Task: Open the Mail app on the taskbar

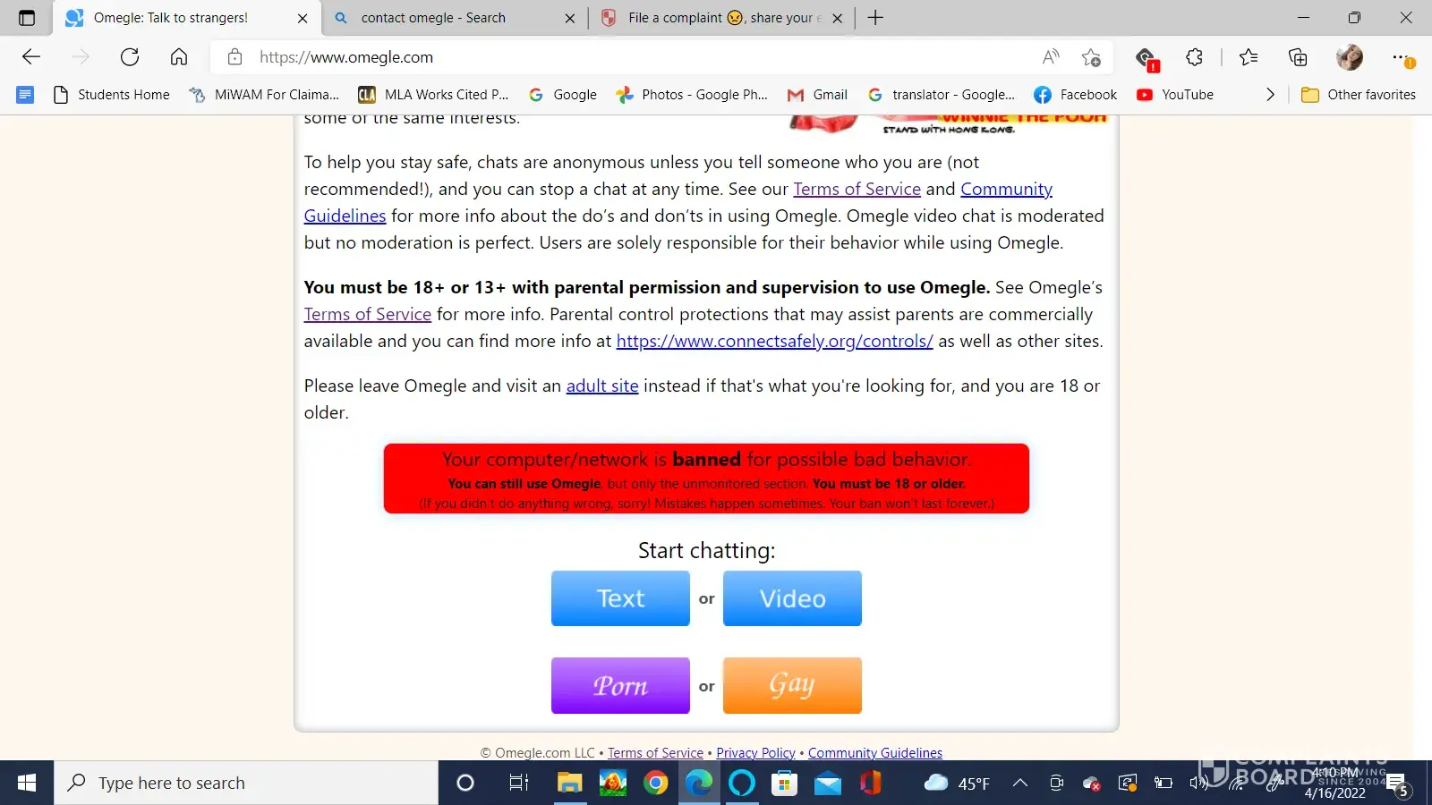Action: pos(828,784)
